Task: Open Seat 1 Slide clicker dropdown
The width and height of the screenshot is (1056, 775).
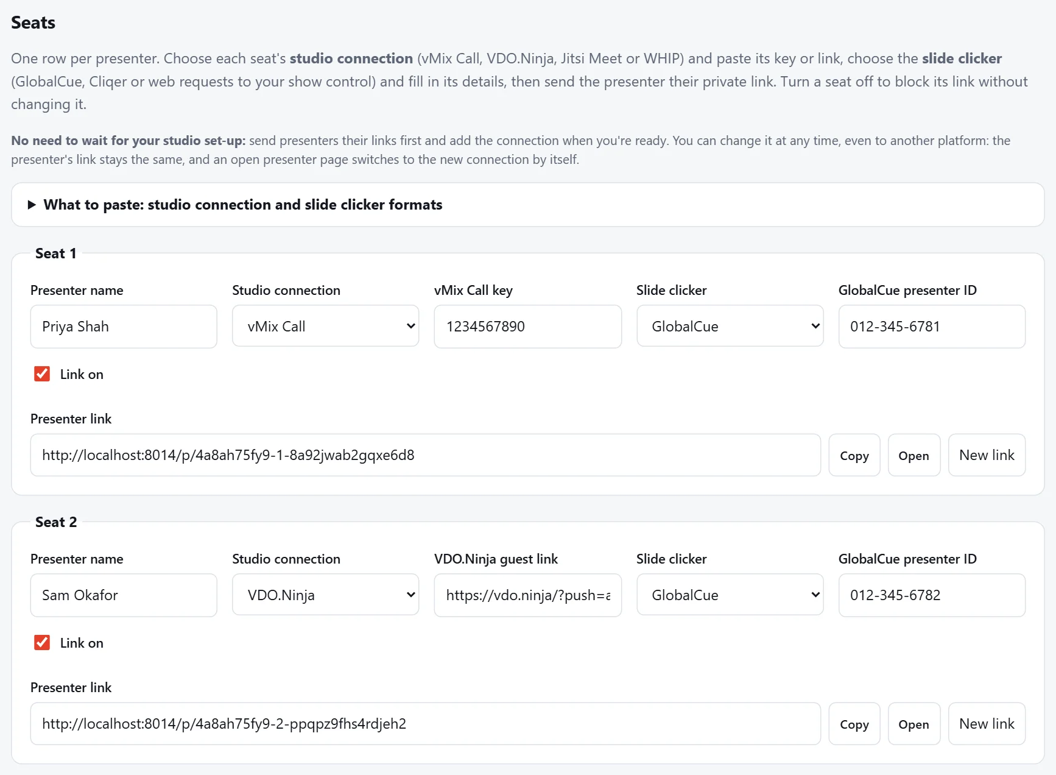Action: pyautogui.click(x=730, y=326)
